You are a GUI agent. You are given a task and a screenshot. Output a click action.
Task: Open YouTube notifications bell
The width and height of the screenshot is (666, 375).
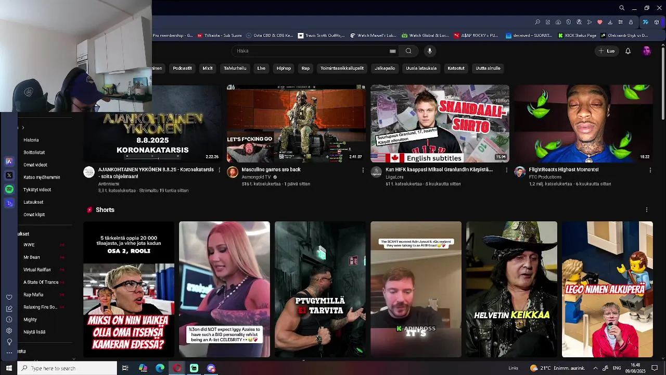point(628,51)
